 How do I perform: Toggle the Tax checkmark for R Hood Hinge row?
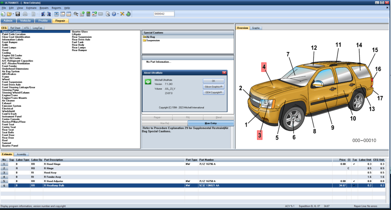pyautogui.click(x=354, y=164)
